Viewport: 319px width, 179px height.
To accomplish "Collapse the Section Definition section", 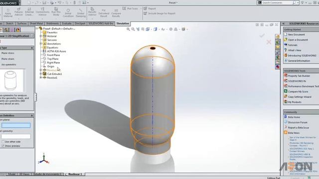I will click(x=32, y=115).
